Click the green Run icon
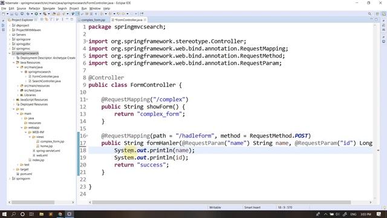 point(36,14)
